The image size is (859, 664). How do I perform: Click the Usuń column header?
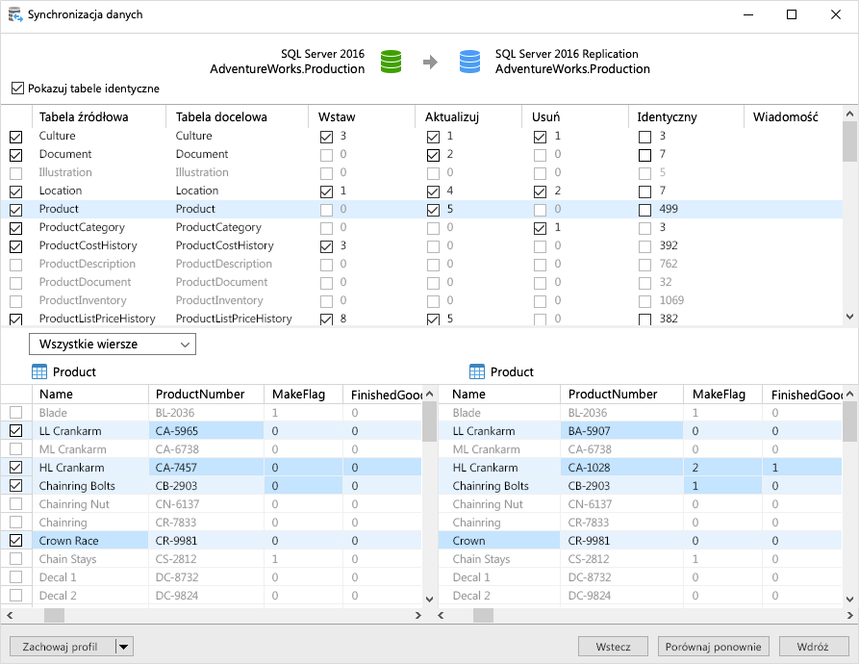coord(574,116)
